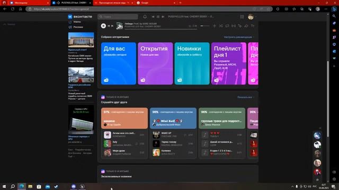339x190 pixels.
Task: Open the profile avatar menu
Action: tap(251, 16)
